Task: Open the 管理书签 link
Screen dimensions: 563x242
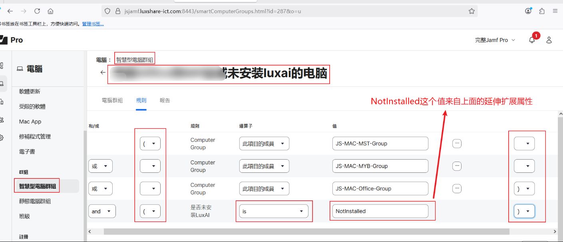Action: (93, 24)
